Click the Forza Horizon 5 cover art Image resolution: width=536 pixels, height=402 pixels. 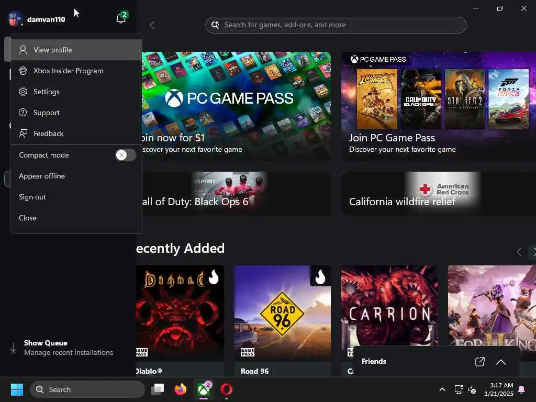coord(509,99)
